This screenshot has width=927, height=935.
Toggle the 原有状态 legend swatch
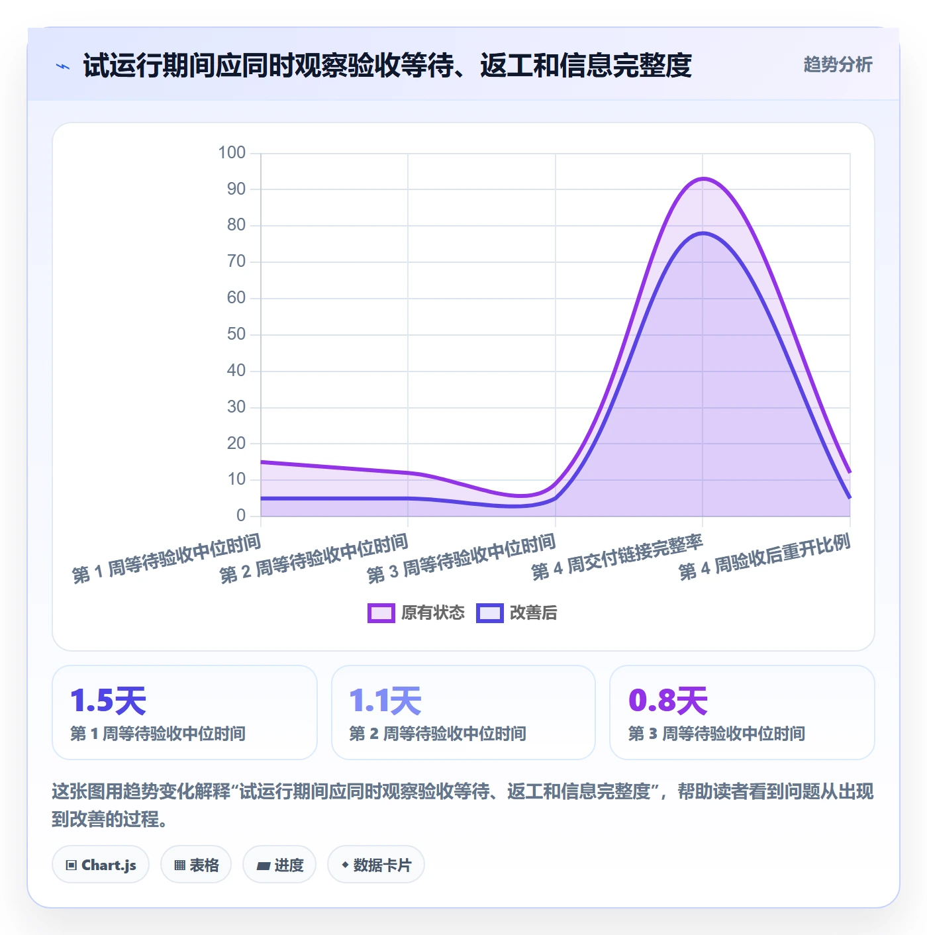point(381,613)
